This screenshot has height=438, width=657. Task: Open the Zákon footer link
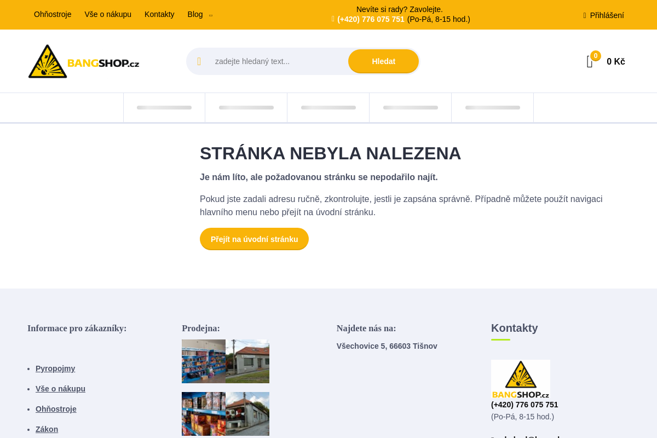coord(47,429)
